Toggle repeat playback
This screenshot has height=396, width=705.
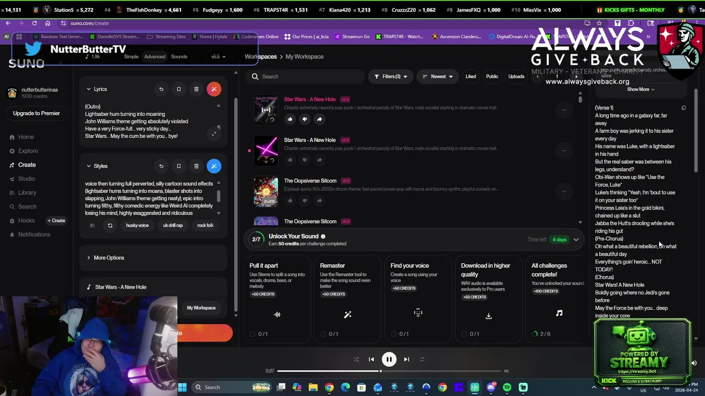[x=422, y=359]
